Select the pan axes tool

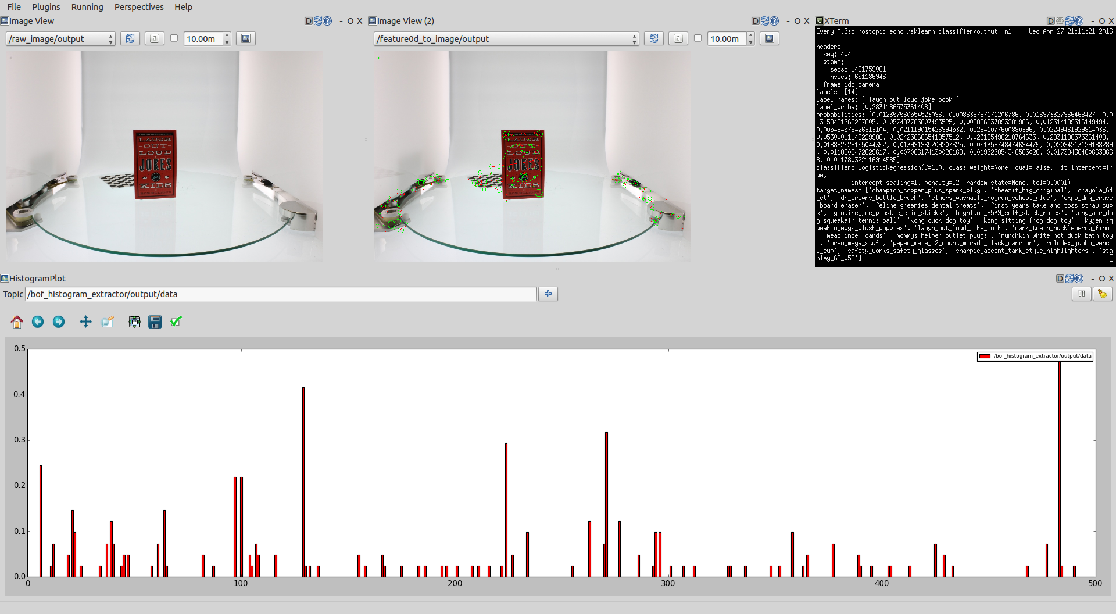click(85, 322)
